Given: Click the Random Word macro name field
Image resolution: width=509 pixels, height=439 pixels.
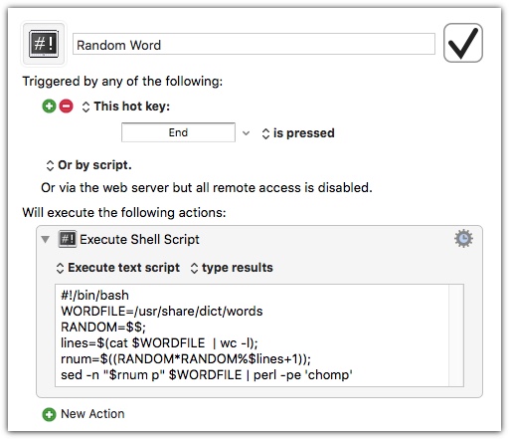Looking at the screenshot, I should pyautogui.click(x=254, y=44).
